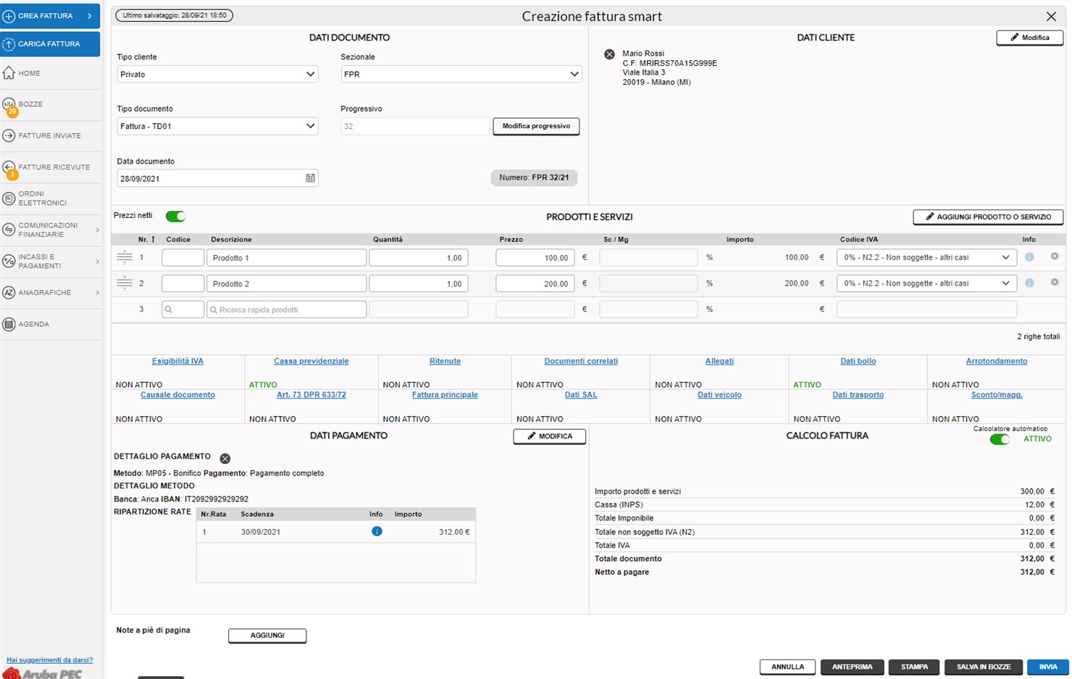Viewport: 1072px width, 679px height.
Task: Open Agenda sidebar icon
Action: [9, 325]
